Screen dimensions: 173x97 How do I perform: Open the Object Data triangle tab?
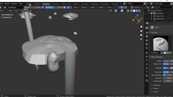click(x=147, y=72)
